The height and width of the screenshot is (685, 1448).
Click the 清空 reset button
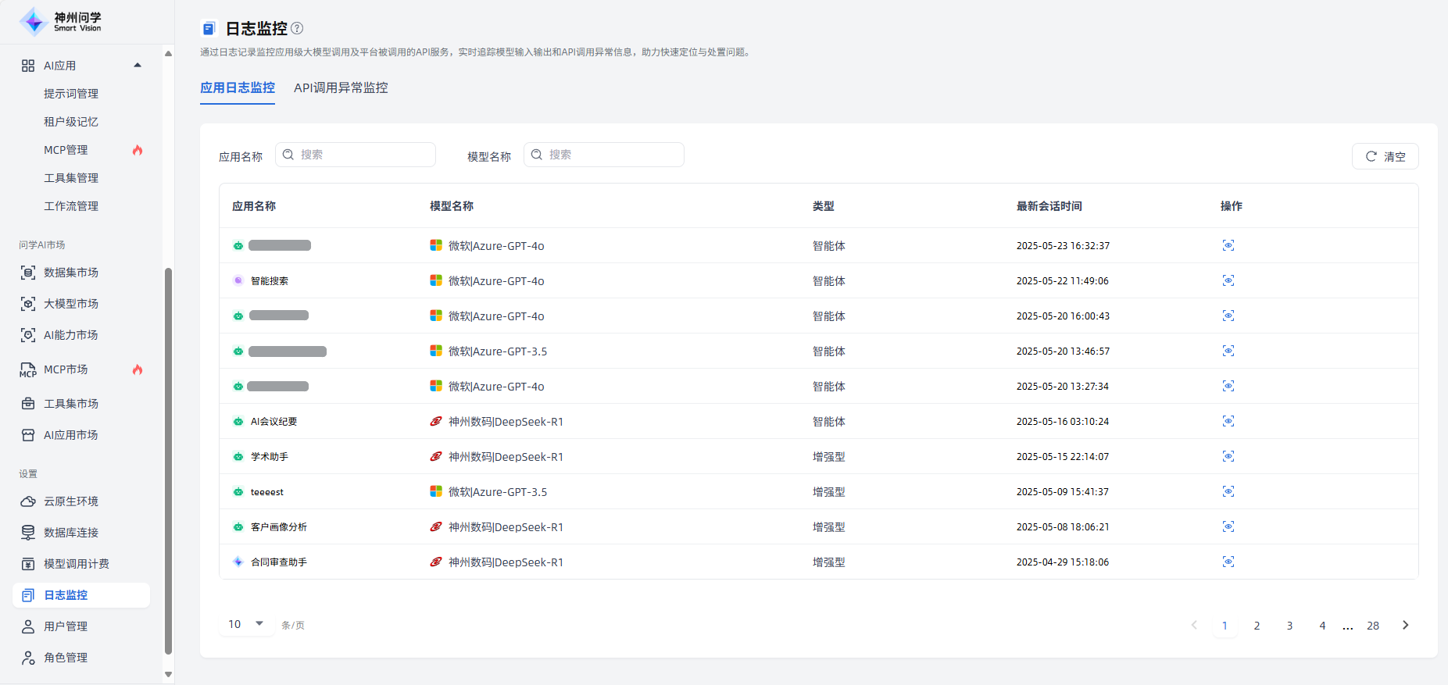(x=1385, y=156)
